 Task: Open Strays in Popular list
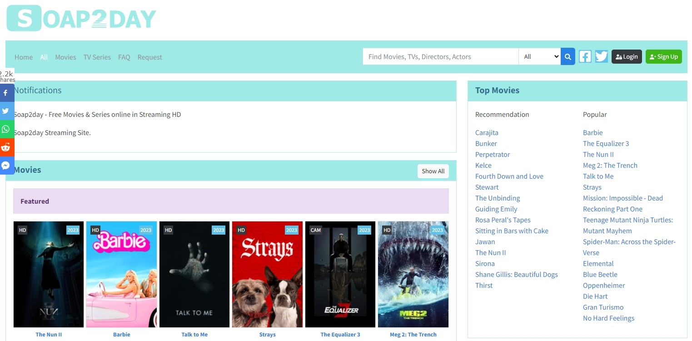592,187
